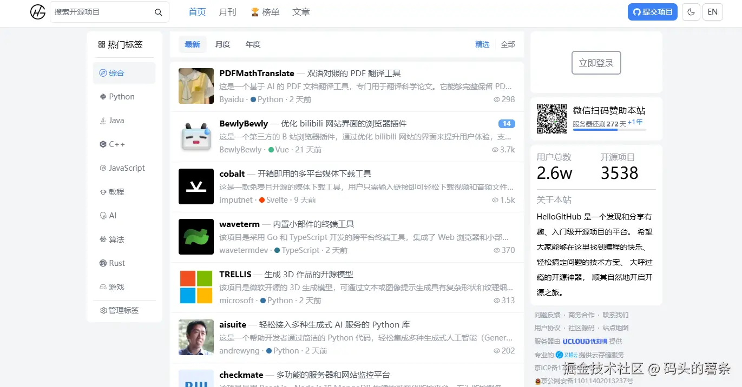Select the C++ tag
The image size is (742, 387).
click(x=124, y=144)
